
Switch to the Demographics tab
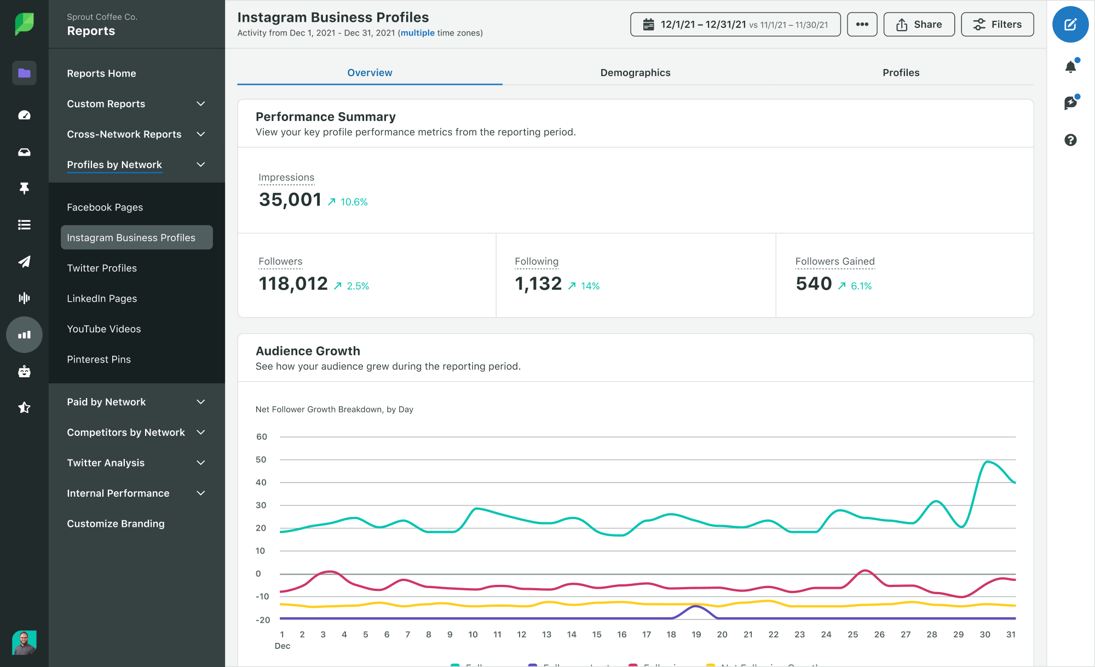(x=636, y=72)
